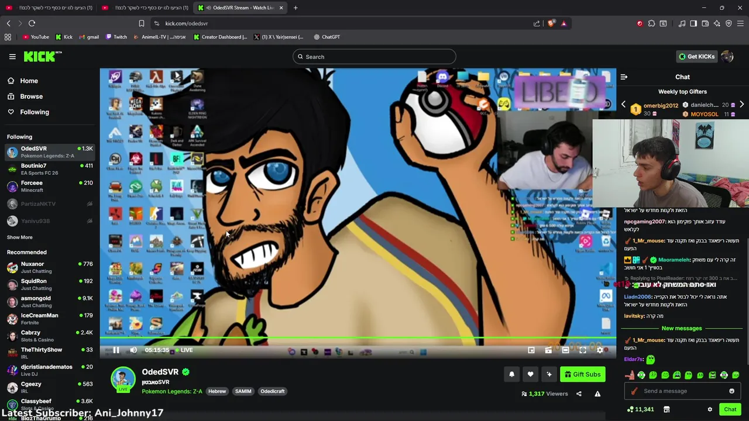The height and width of the screenshot is (421, 749).
Task: Open Nuxanor recommended channel
Action: [50, 267]
